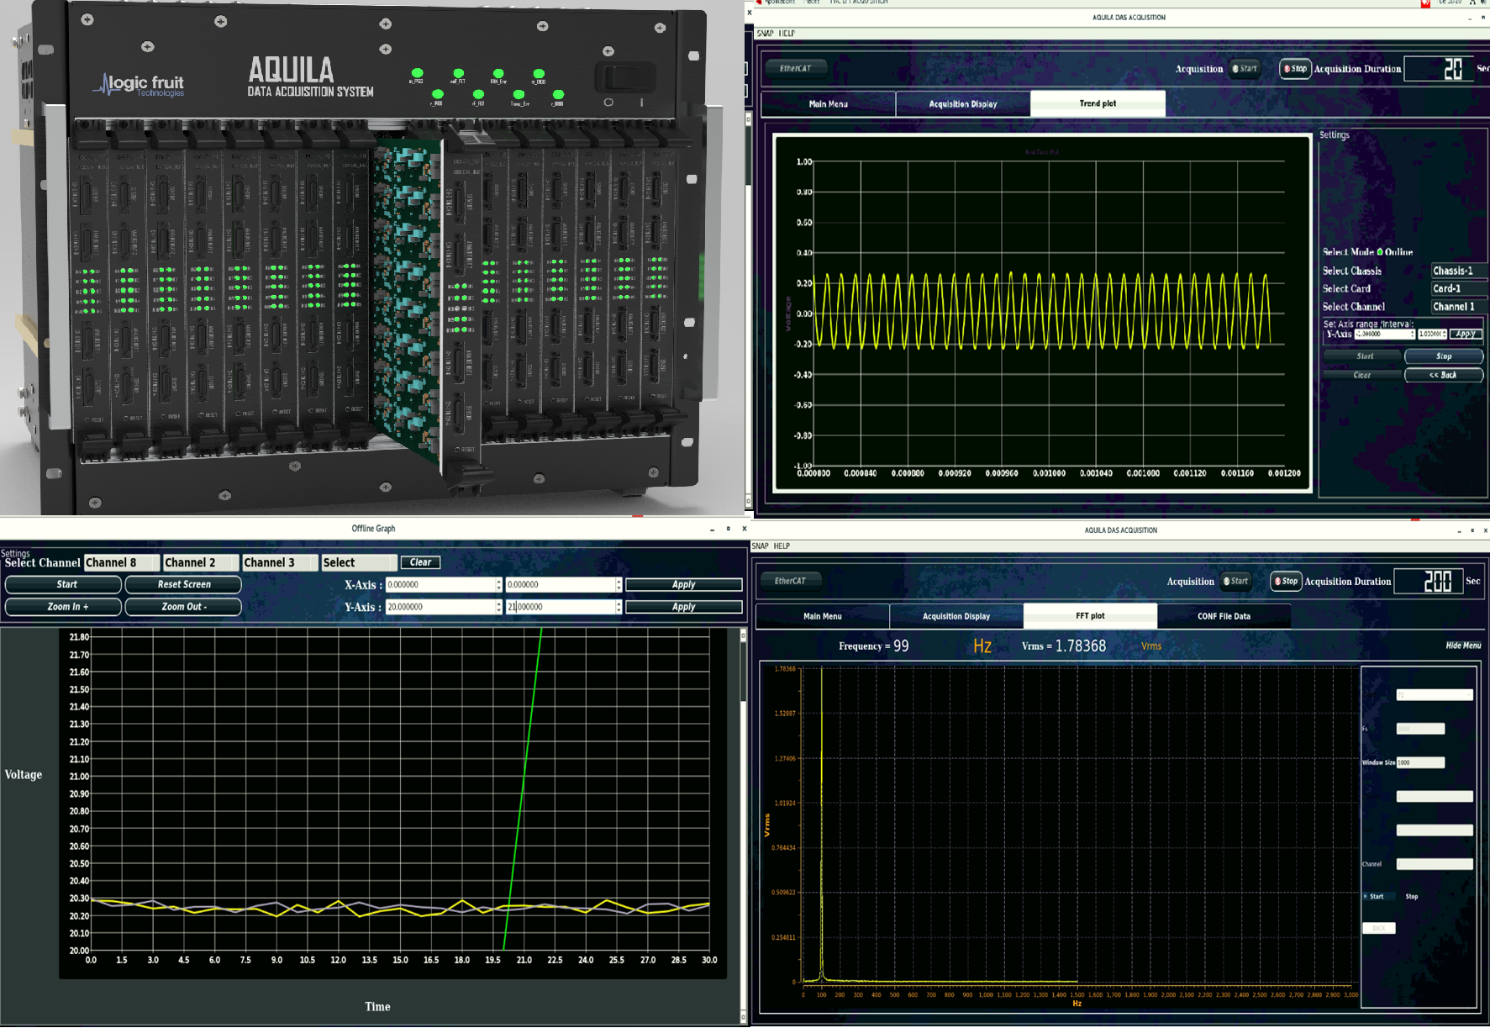This screenshot has width=1490, height=1028.
Task: Click Y-Axis maximum field in Trend plot settings
Action: [x=1433, y=334]
